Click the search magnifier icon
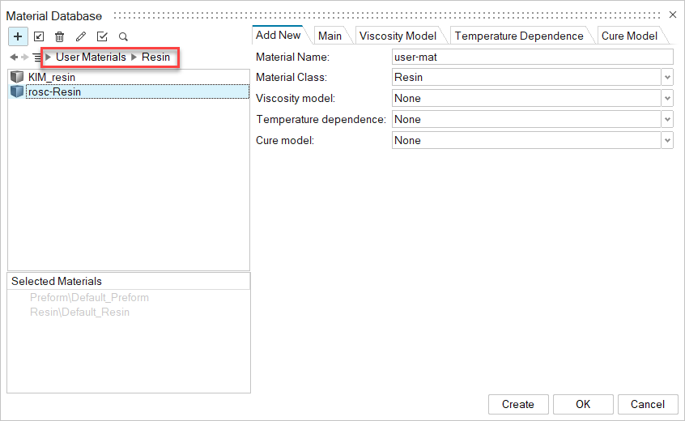The image size is (685, 421). [123, 36]
